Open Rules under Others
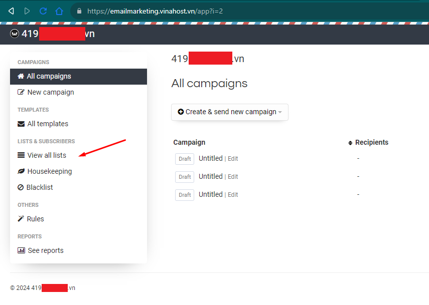Screen dimensions: 429x305 pos(35,219)
